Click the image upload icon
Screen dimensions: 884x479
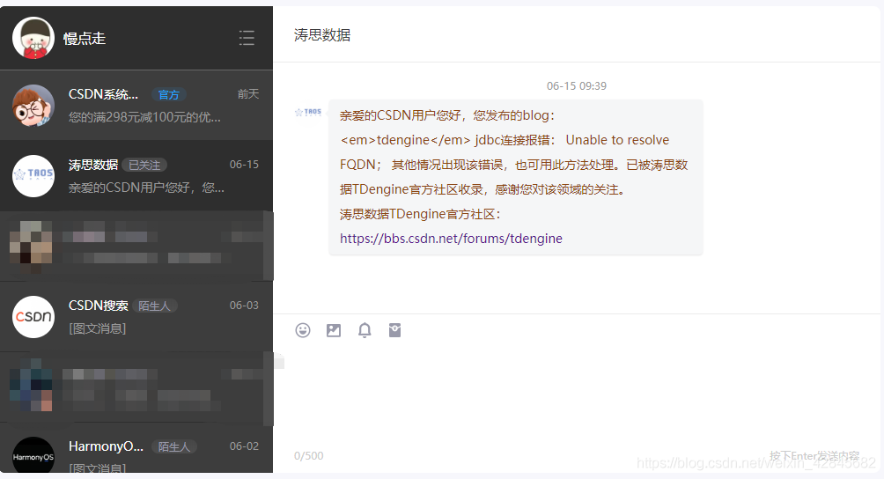[x=334, y=330]
